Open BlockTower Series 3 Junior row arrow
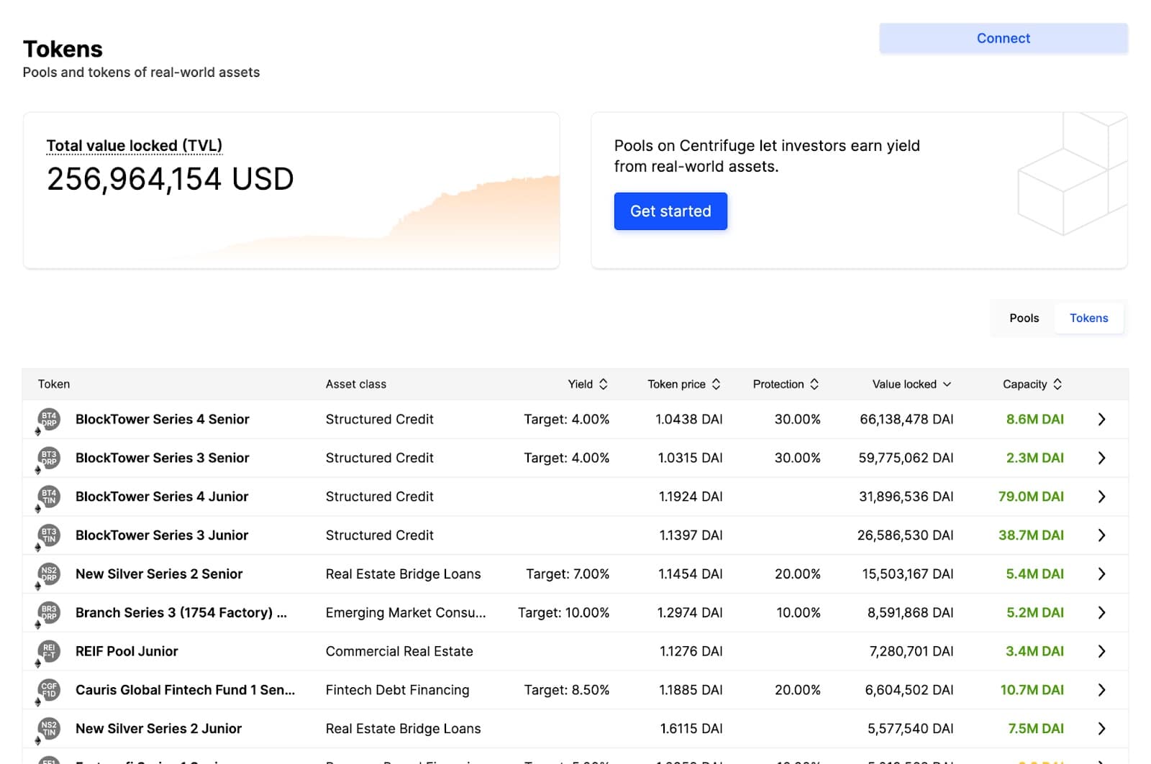The image size is (1151, 764). [x=1101, y=535]
